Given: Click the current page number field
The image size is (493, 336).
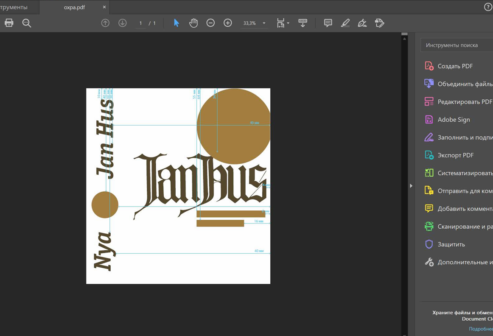Looking at the screenshot, I should tap(140, 23).
